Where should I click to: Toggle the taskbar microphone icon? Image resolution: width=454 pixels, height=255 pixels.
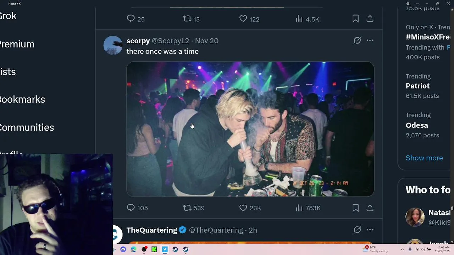410,249
